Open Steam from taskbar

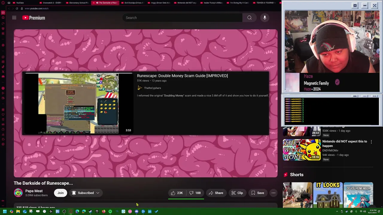coord(90,211)
